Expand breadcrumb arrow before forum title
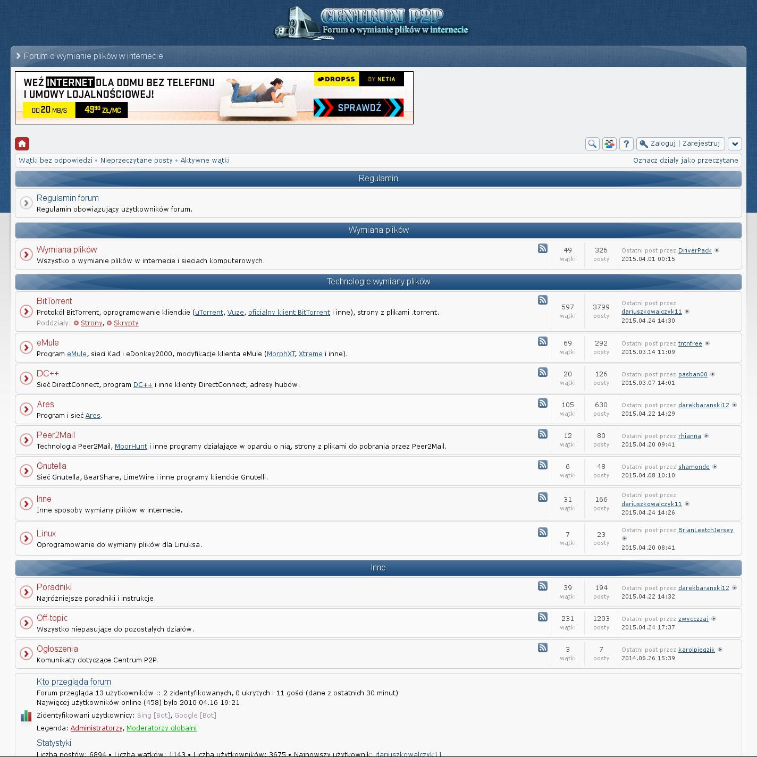 [x=19, y=56]
